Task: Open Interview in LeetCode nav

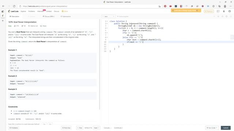Action: 41,11
